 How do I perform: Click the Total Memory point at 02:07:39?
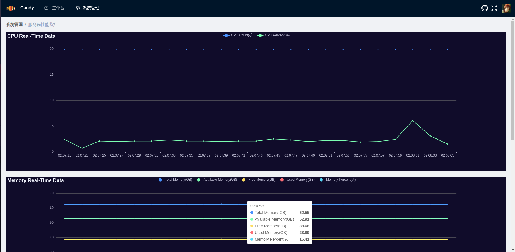pos(221,204)
